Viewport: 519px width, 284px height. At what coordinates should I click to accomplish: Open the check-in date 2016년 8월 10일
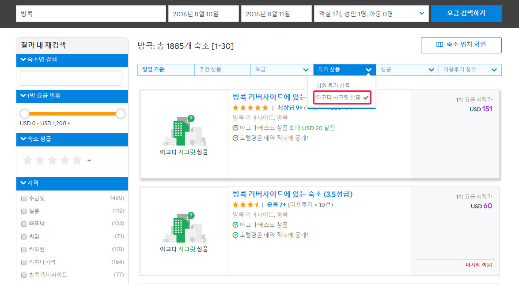tap(203, 14)
